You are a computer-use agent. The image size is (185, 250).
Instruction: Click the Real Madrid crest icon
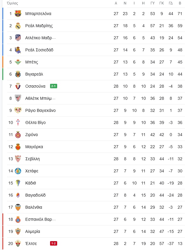[x=18, y=26]
